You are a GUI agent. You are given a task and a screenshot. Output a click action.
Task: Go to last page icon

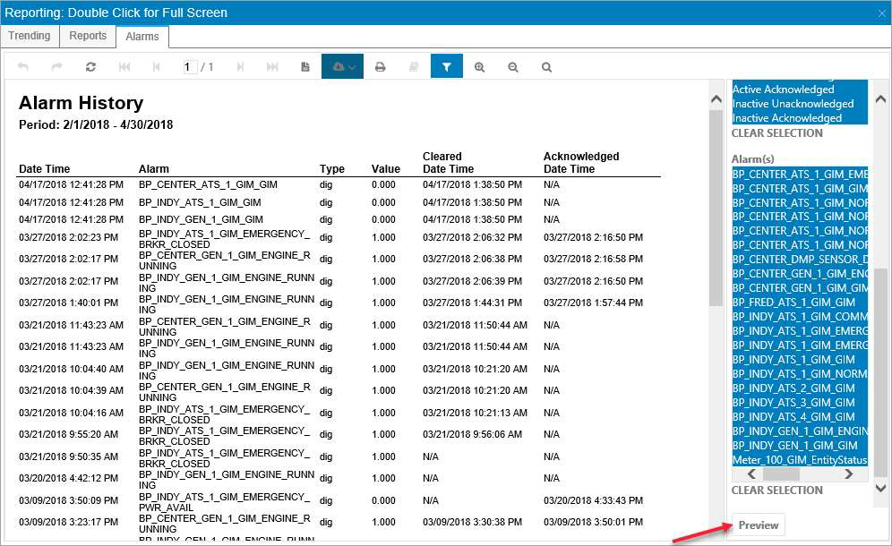272,67
